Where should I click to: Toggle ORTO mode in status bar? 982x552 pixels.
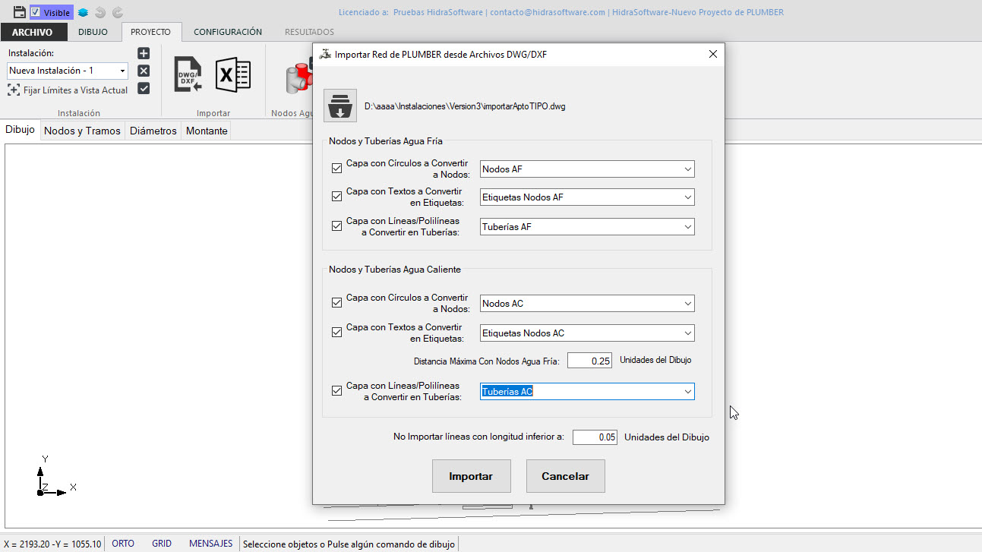coord(123,544)
